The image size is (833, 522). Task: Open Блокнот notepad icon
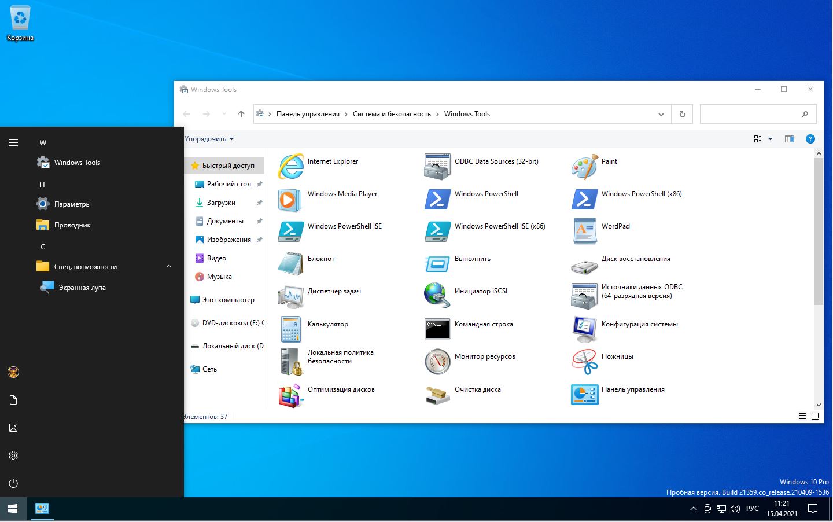tap(290, 264)
